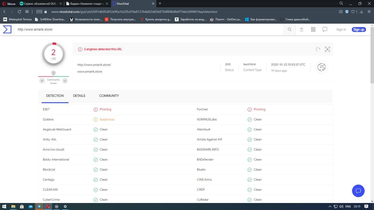
Task: Click the snapshot camera icon in address bar
Action: [x=341, y=12]
